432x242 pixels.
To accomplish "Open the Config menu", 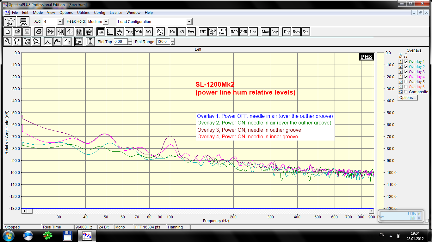I will [100, 13].
